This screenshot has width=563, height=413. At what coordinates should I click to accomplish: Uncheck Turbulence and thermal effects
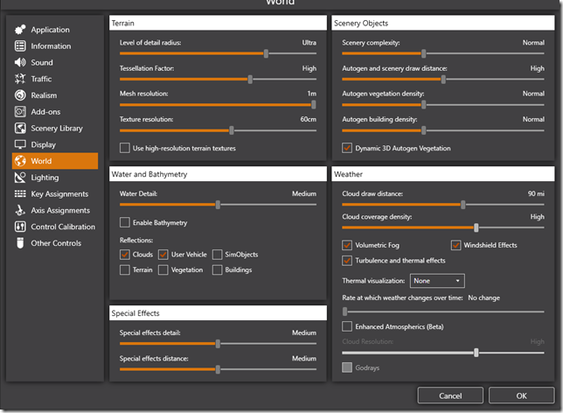tap(347, 260)
